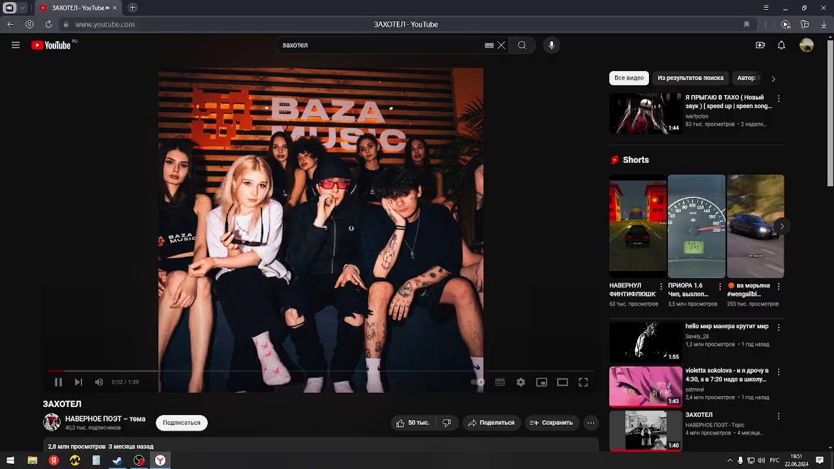
Task: Save the video via Сохранить
Action: 551,423
